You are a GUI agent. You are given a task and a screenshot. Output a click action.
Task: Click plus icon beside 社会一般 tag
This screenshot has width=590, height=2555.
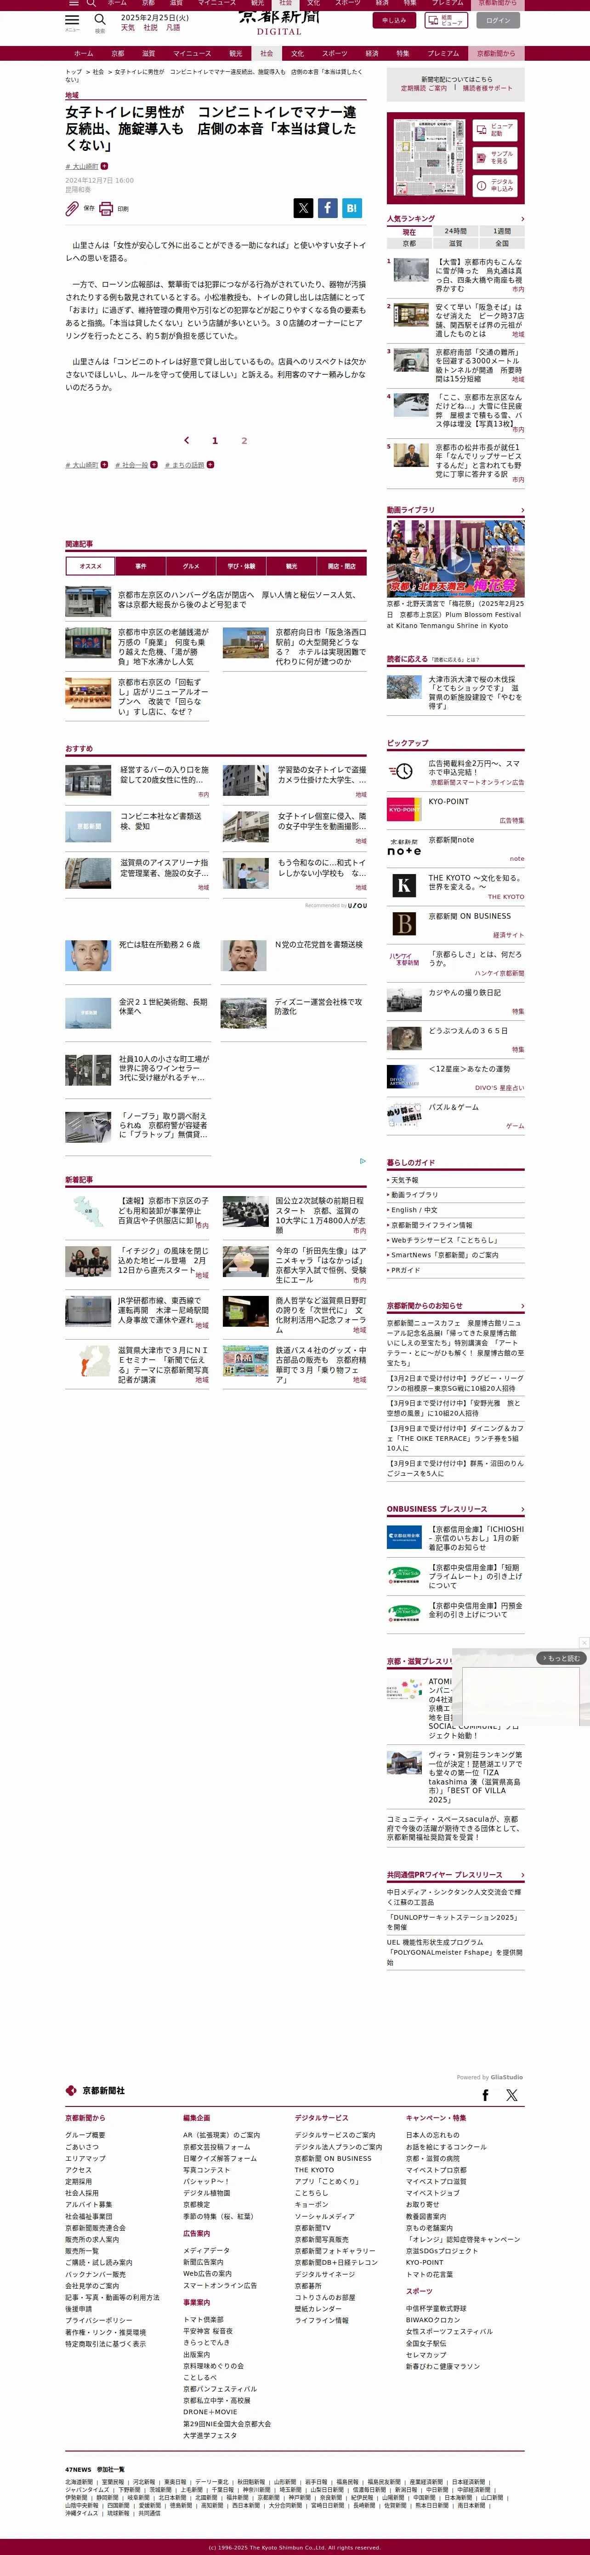click(x=153, y=464)
